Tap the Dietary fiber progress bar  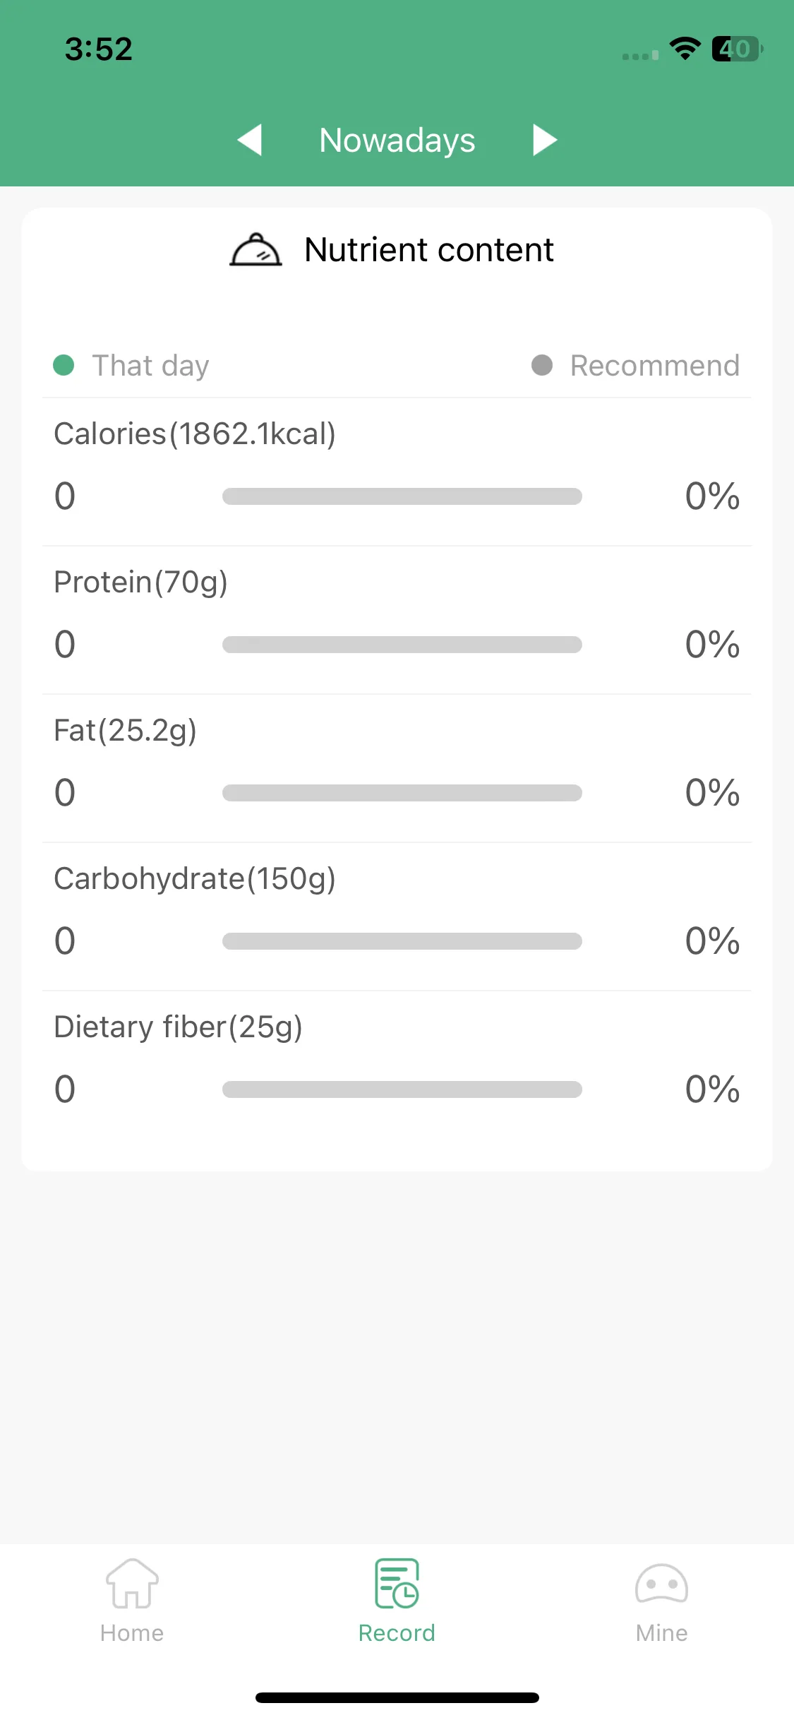point(402,1089)
